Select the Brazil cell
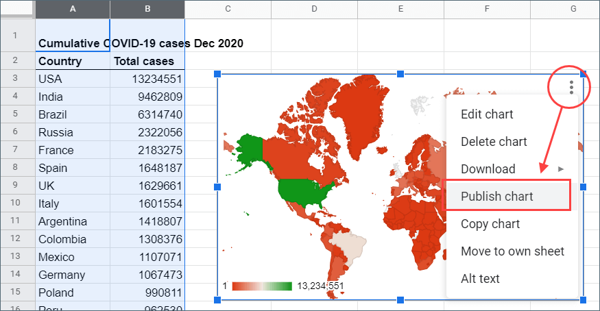This screenshot has height=311, width=600. point(73,114)
